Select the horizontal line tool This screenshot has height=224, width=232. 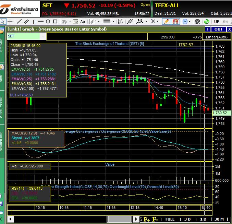40,22
